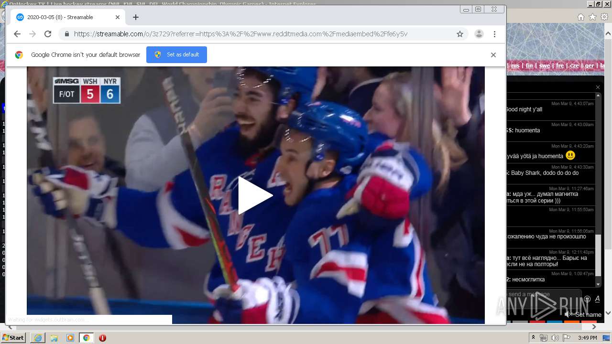This screenshot has width=612, height=344.
Task: Dismiss the default browser notification bar
Action: click(493, 54)
